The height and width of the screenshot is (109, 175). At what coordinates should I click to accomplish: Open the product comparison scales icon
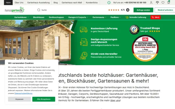tap(157, 2)
